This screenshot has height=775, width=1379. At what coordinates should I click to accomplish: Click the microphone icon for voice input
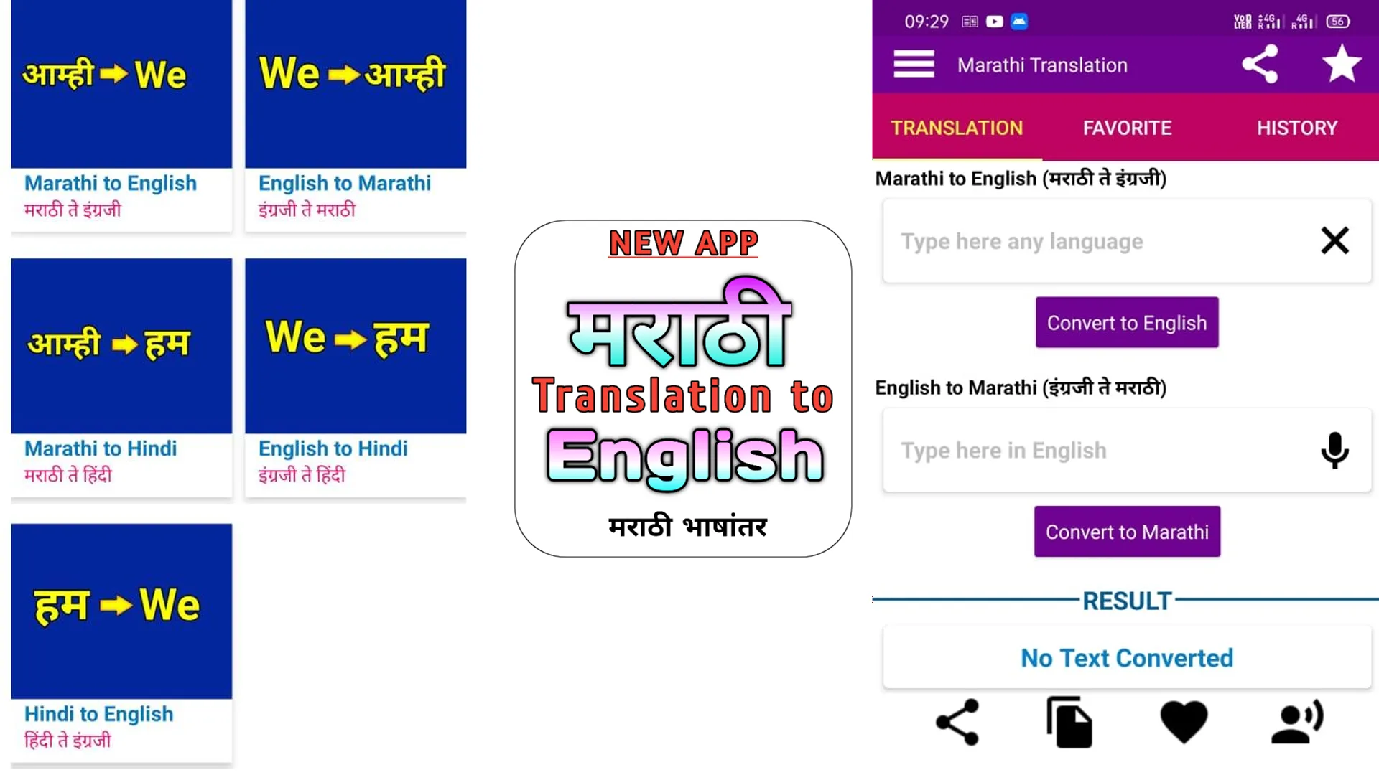point(1337,449)
